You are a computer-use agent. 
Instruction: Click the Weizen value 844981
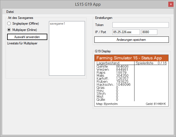122,69
